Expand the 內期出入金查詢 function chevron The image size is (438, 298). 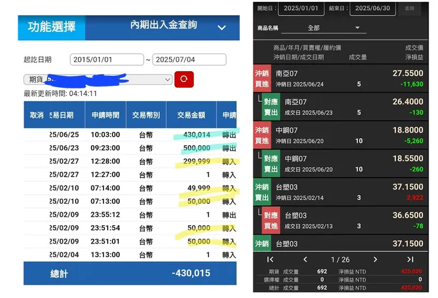[x=222, y=28]
